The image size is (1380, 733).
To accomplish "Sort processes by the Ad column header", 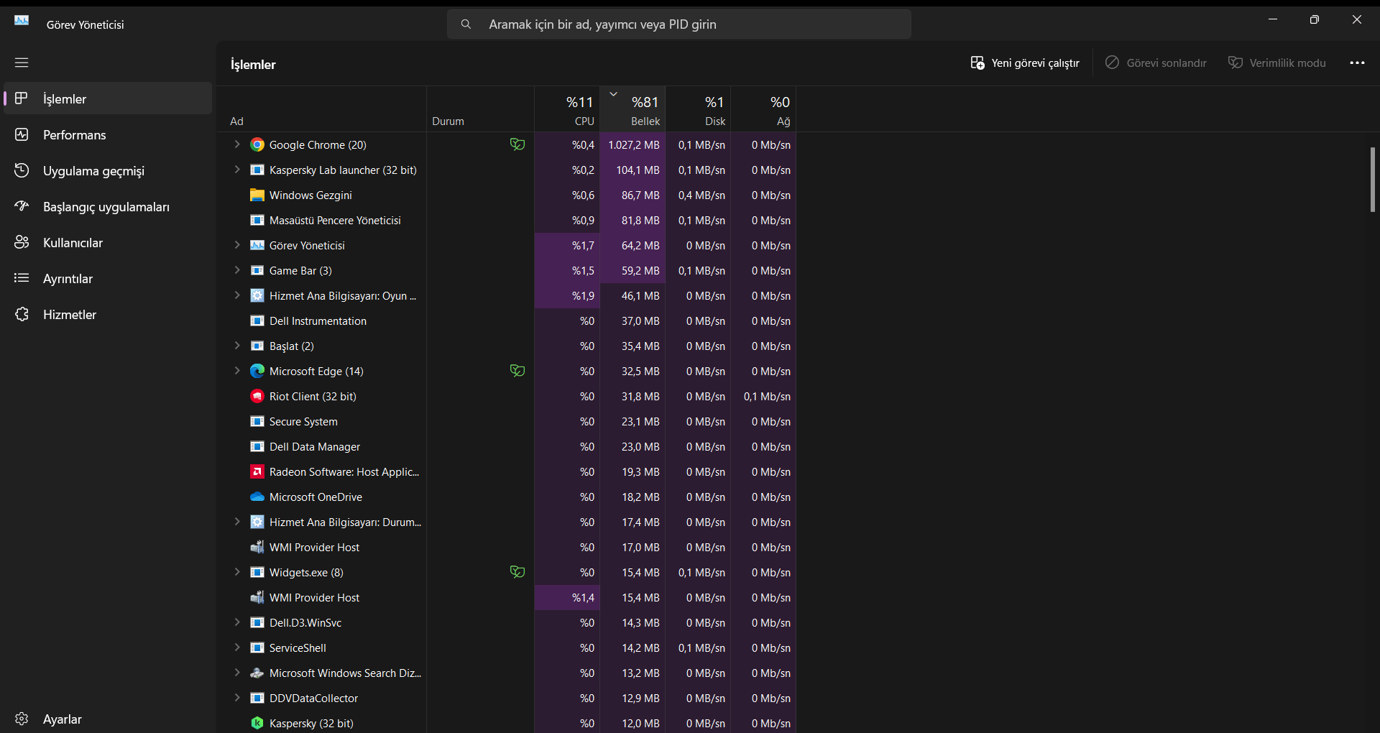I will coord(322,109).
